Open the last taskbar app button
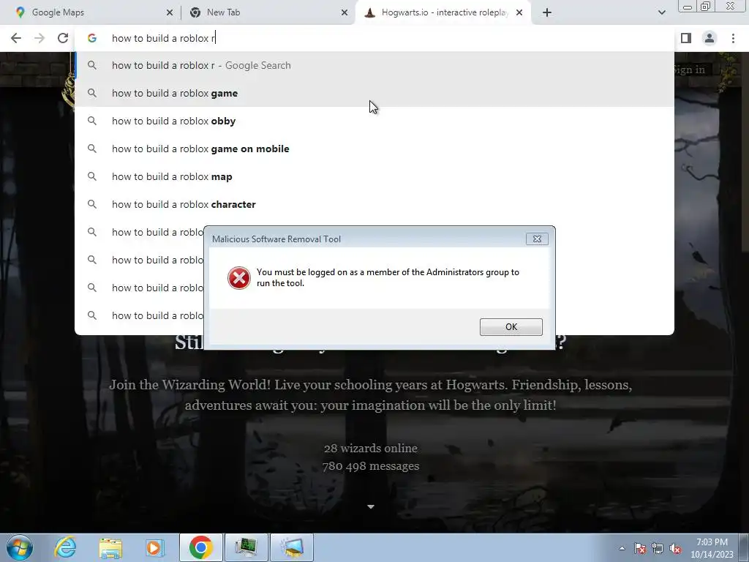 tap(292, 547)
